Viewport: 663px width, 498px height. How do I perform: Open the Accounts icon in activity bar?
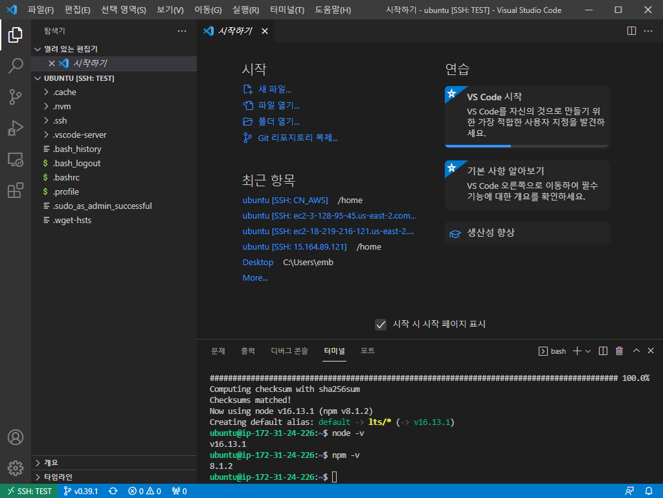point(16,437)
